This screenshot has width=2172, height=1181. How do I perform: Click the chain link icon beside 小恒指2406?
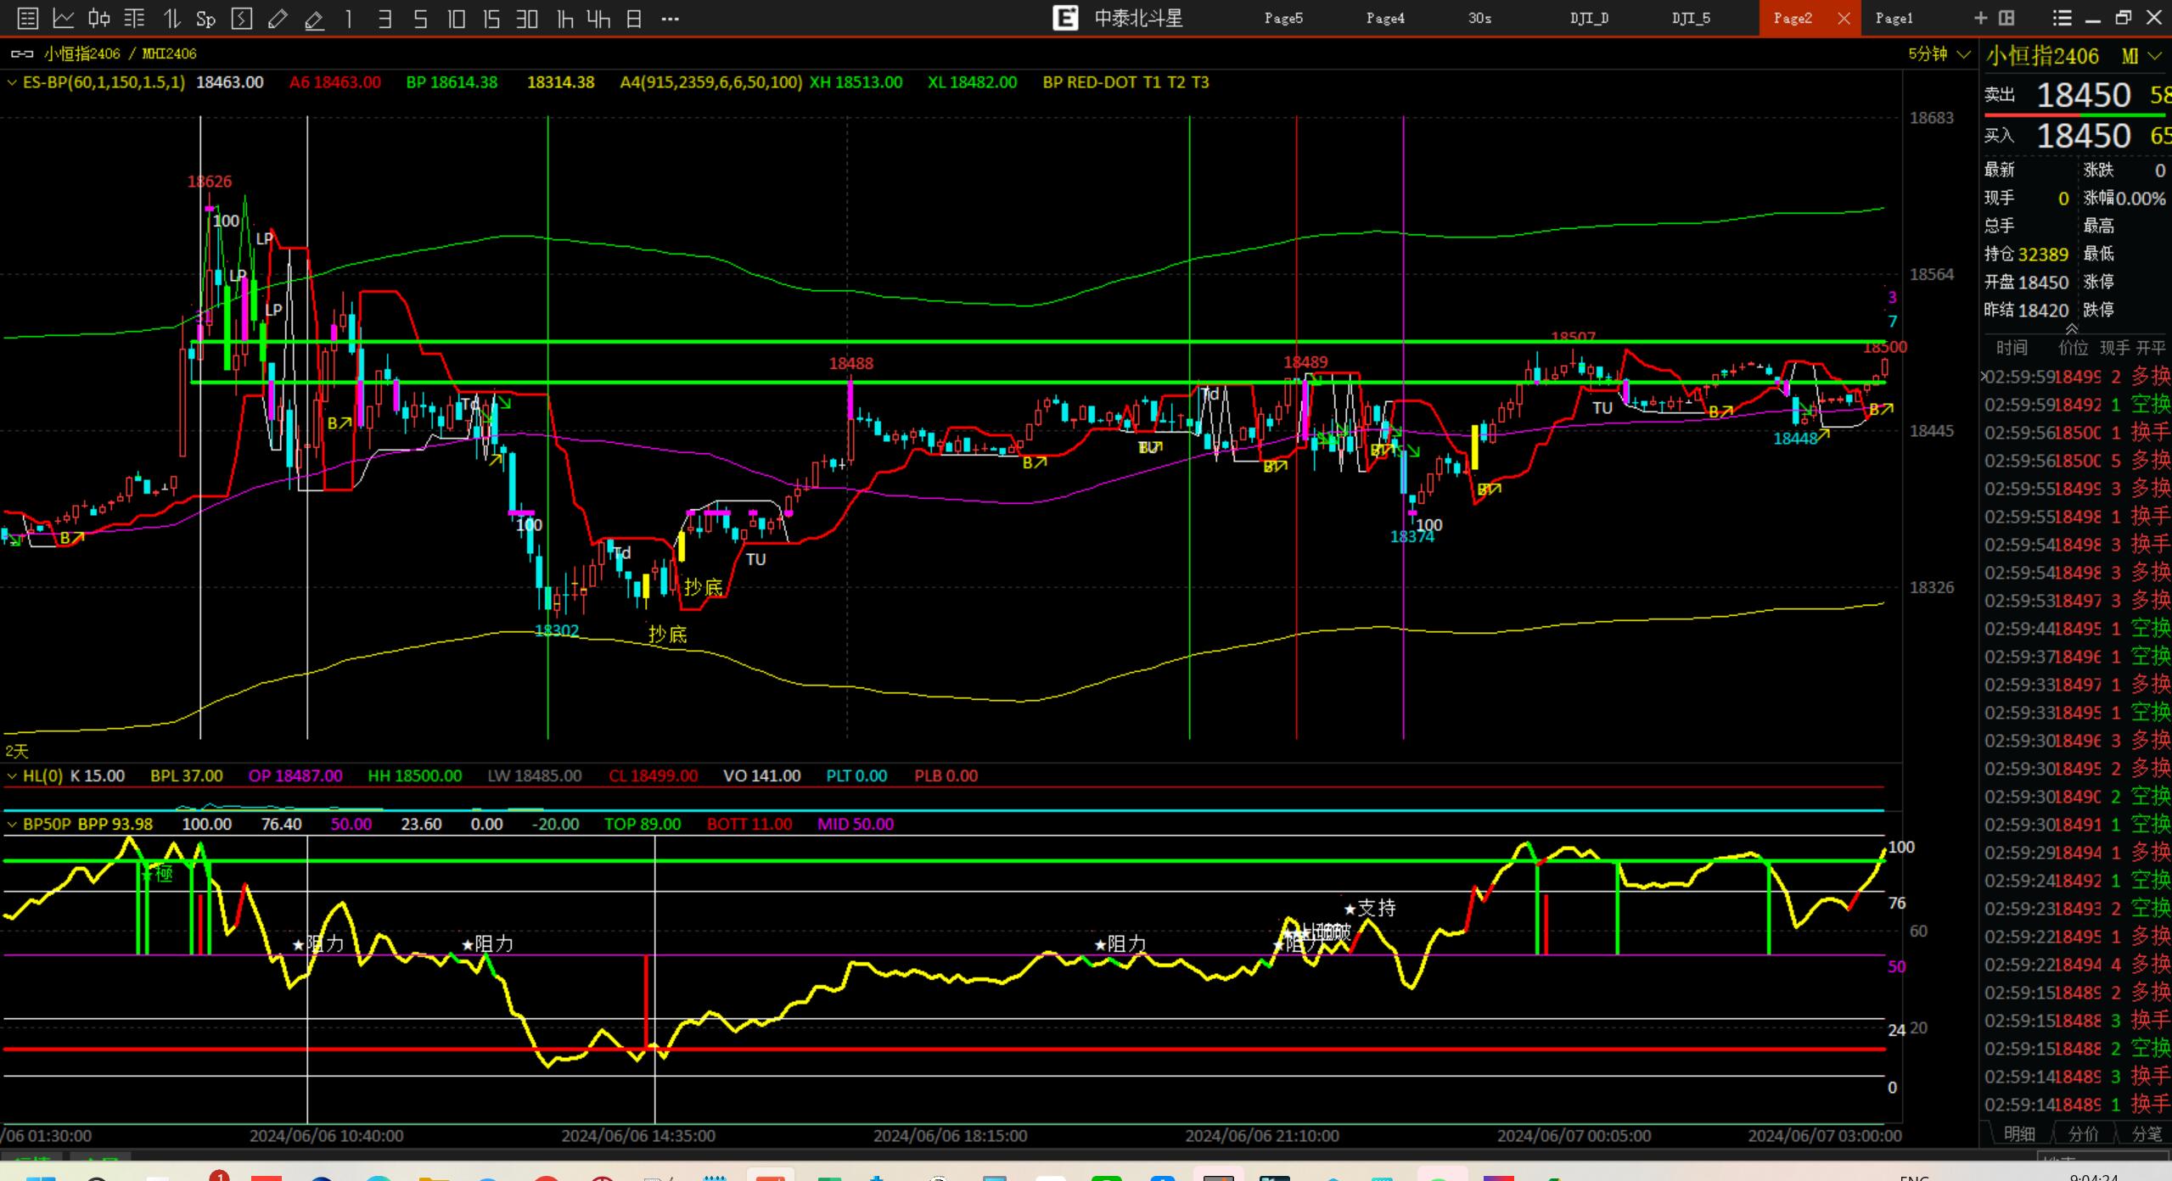(x=22, y=53)
